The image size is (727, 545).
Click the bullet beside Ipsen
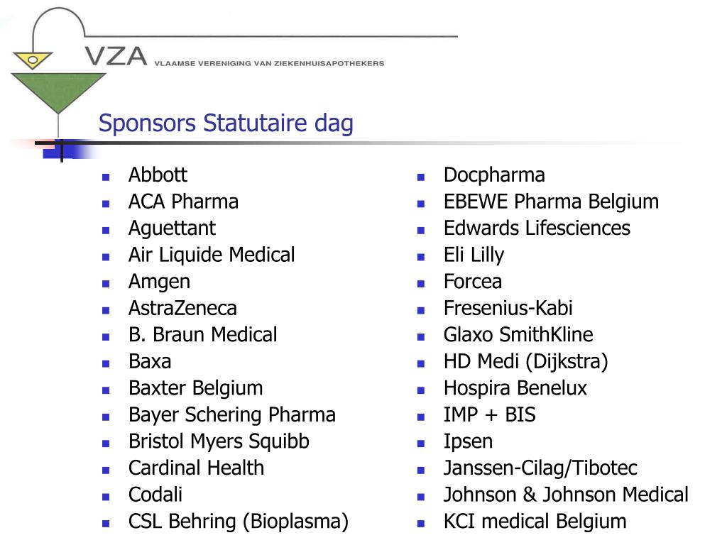pyautogui.click(x=421, y=444)
